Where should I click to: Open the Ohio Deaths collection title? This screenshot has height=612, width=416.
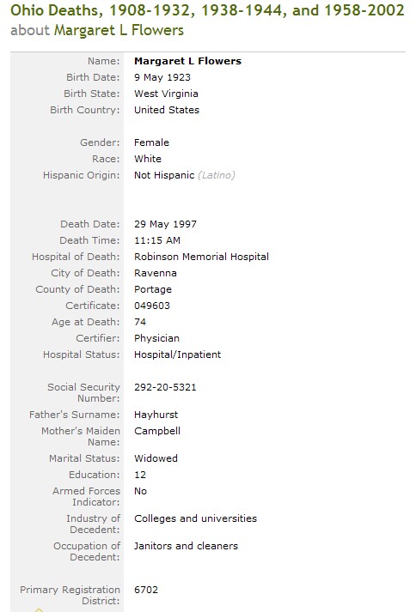pyautogui.click(x=207, y=10)
